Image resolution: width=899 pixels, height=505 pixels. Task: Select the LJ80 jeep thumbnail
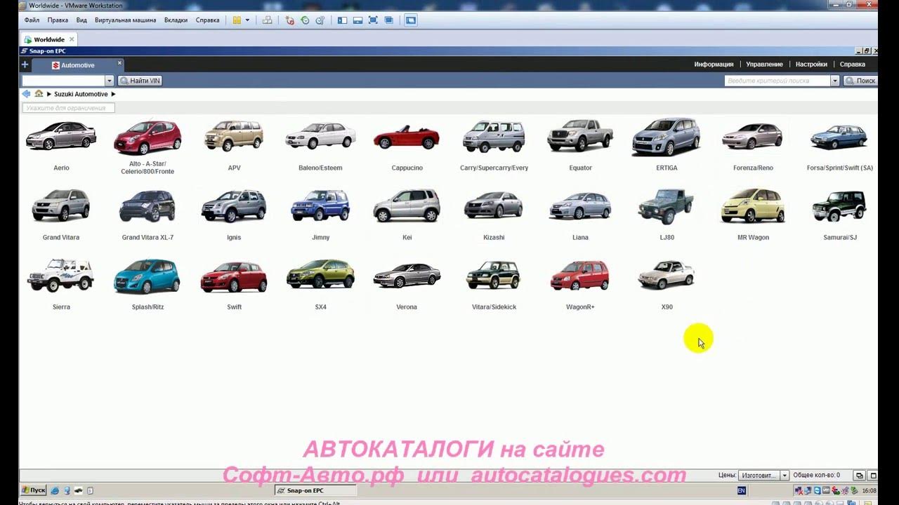point(667,206)
